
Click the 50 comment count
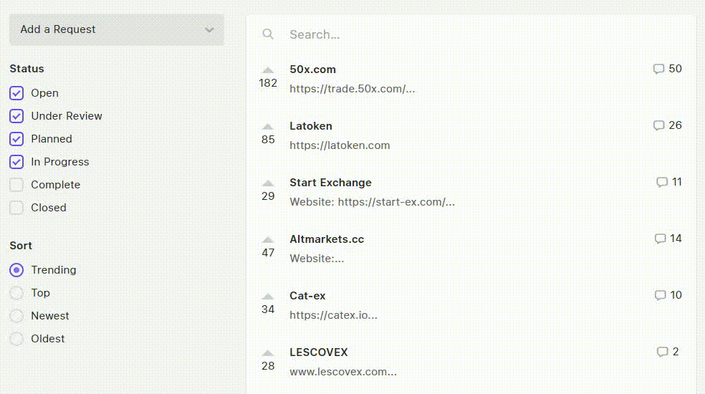(676, 69)
